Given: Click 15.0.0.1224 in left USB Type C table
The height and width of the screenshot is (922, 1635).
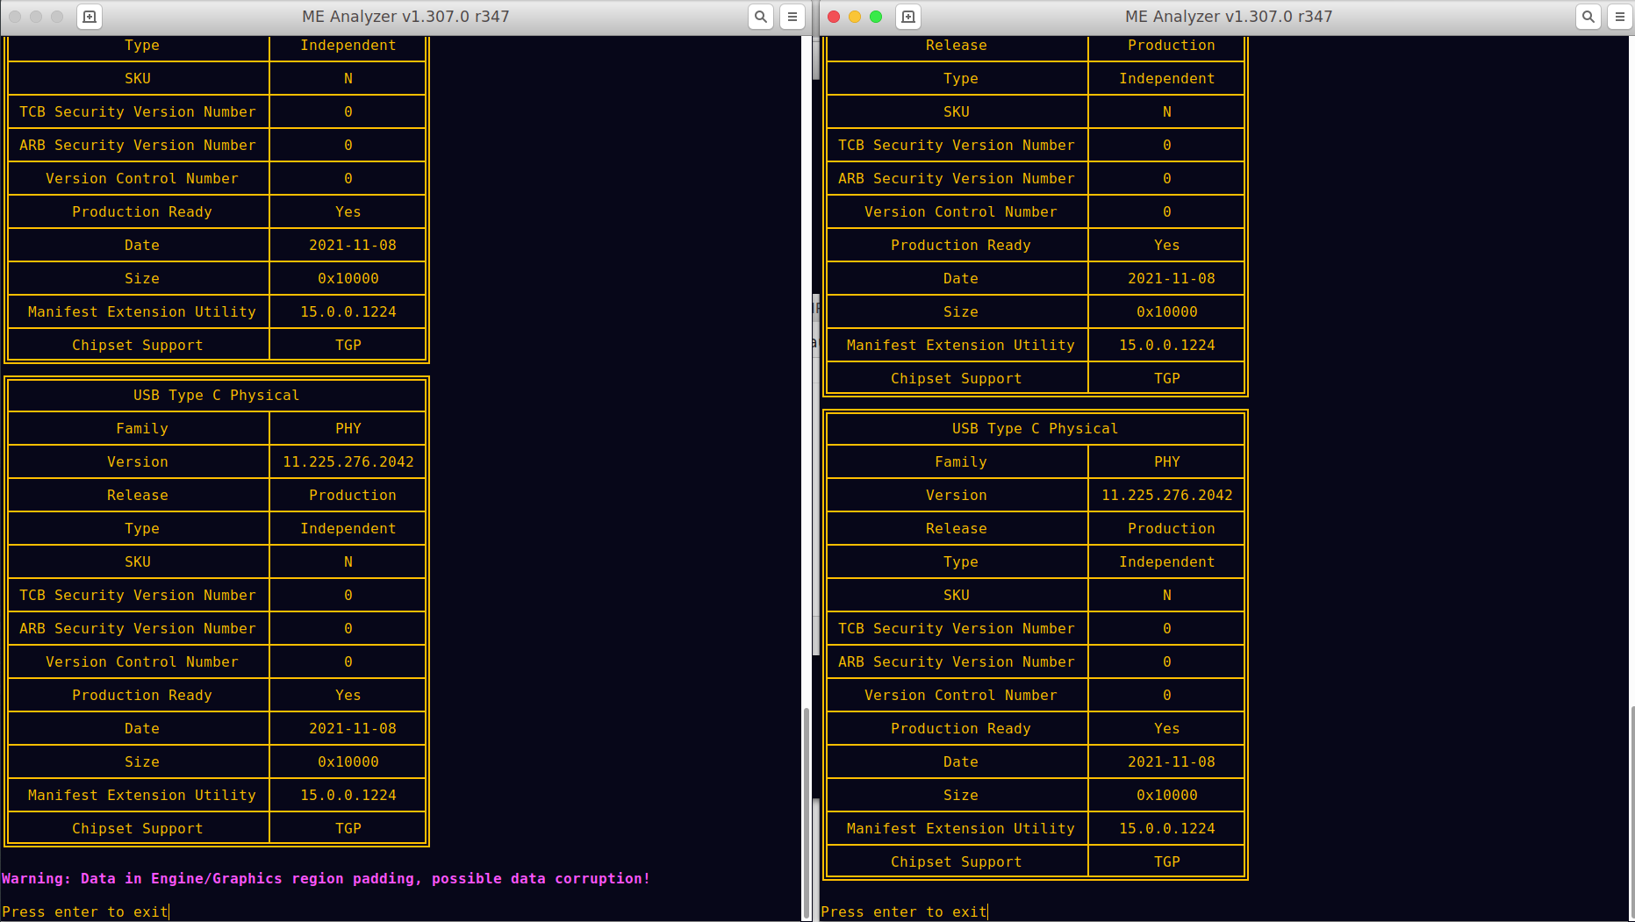Looking at the screenshot, I should 348,795.
